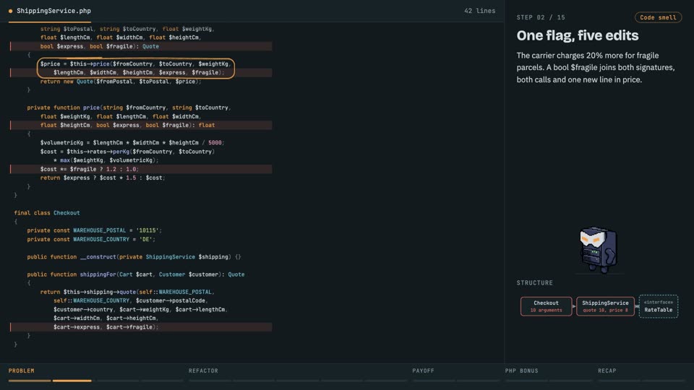Screen dimensions: 694x390
Task: Click the 'max($weightKg, $volumetricKg)' line
Action: click(106, 160)
